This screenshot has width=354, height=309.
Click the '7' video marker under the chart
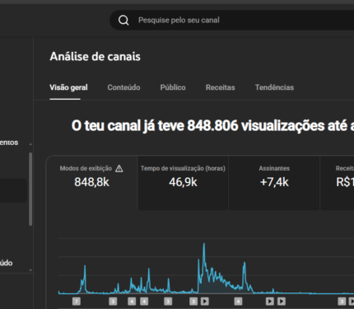click(77, 302)
